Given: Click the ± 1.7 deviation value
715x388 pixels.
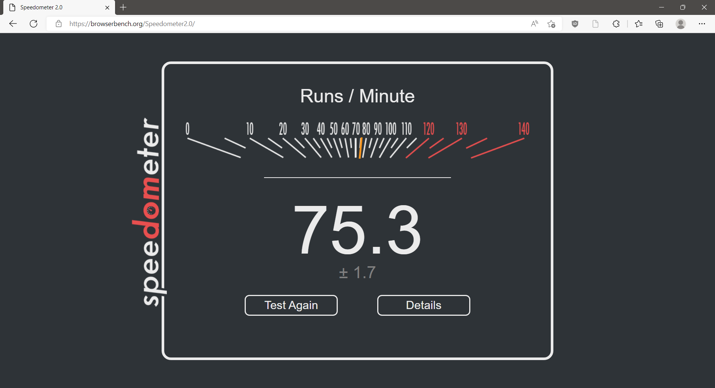Looking at the screenshot, I should tap(357, 273).
